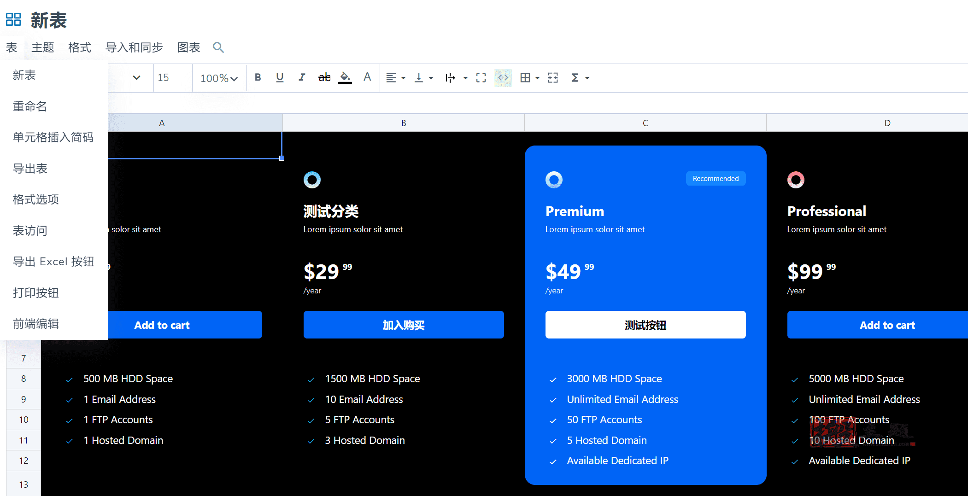Click the horizontal align icon

(391, 77)
